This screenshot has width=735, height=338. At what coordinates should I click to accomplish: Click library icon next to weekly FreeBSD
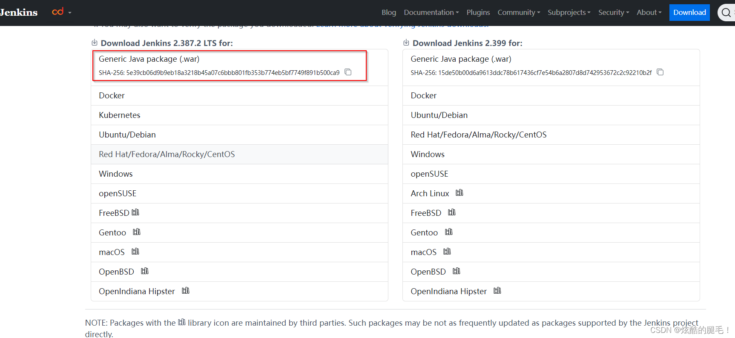pos(452,212)
